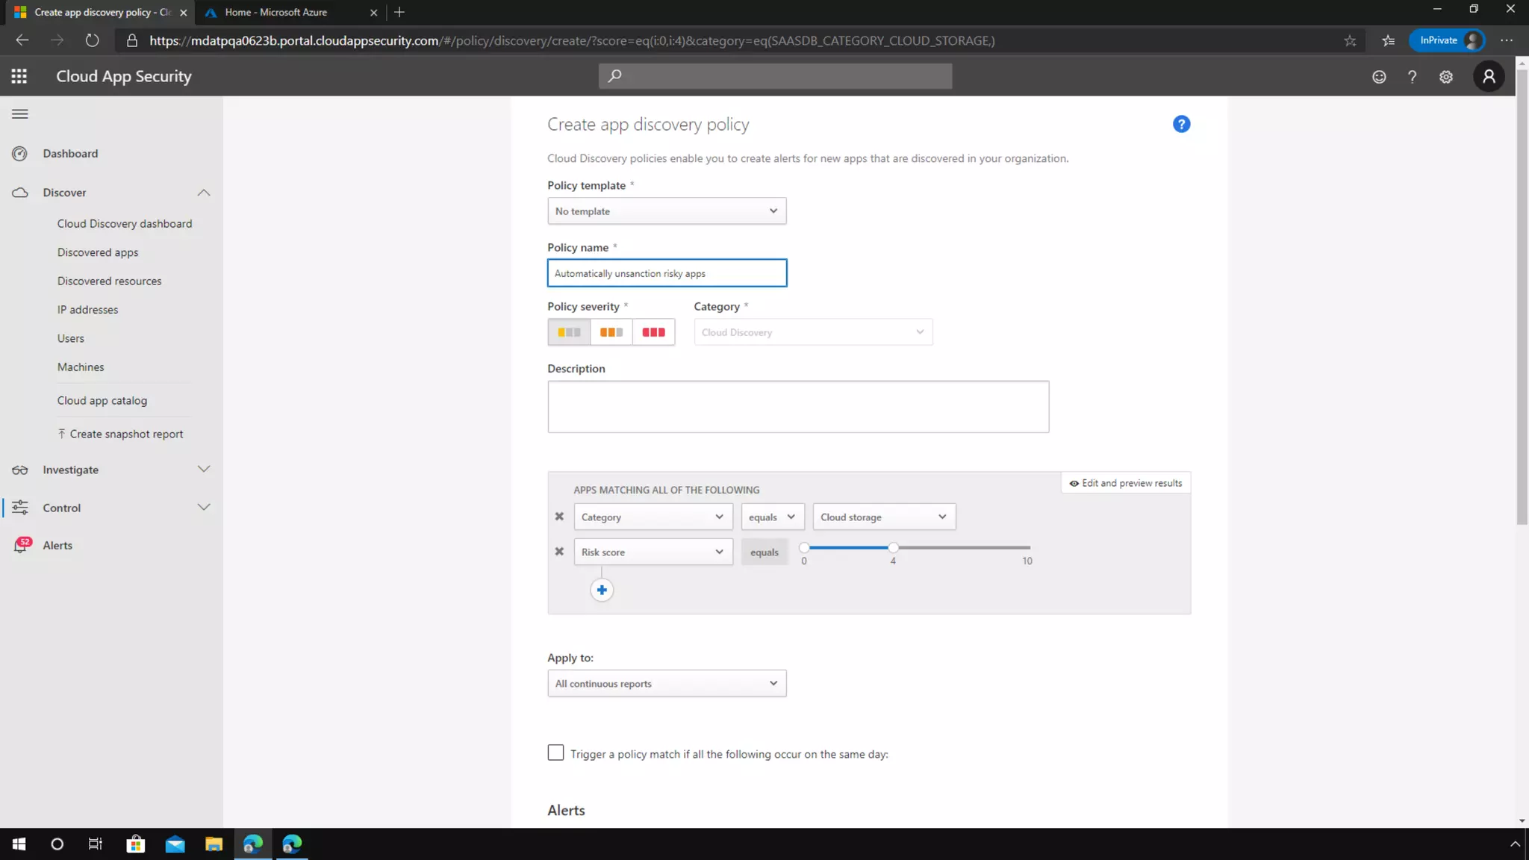The height and width of the screenshot is (860, 1529).
Task: Open the Alerts bell in sidebar
Action: click(x=21, y=546)
